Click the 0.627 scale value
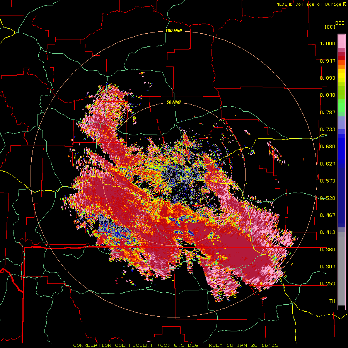 coord(328,164)
